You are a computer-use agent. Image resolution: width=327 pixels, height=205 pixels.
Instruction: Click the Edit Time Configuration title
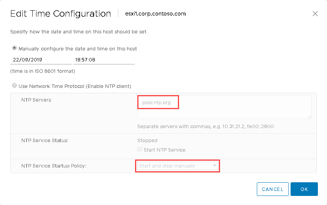click(x=60, y=14)
